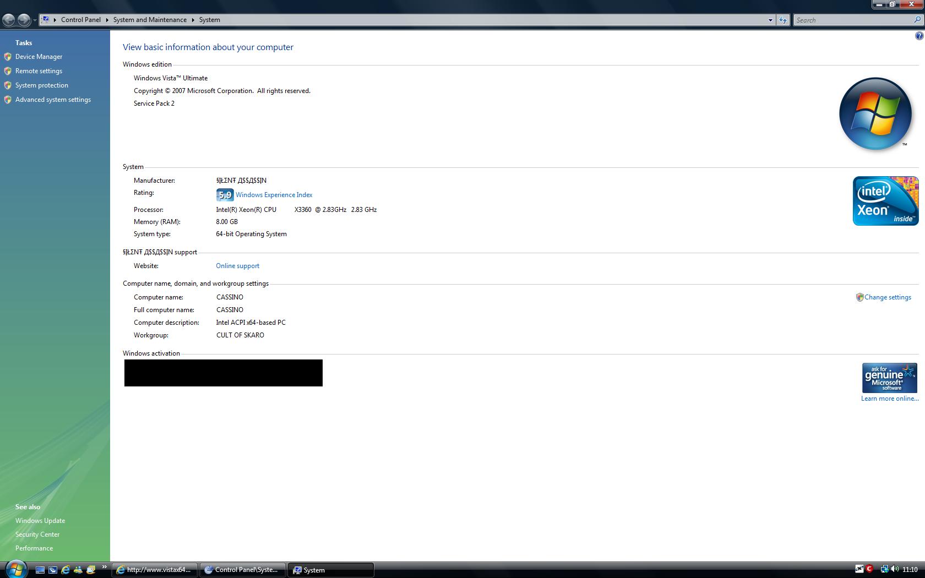The image size is (925, 578).
Task: Click the Windows Start orb
Action: (x=15, y=569)
